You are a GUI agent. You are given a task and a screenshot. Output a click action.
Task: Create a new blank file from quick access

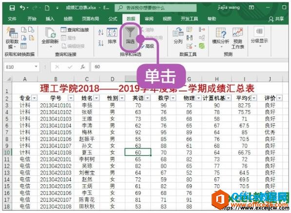[x=47, y=8]
